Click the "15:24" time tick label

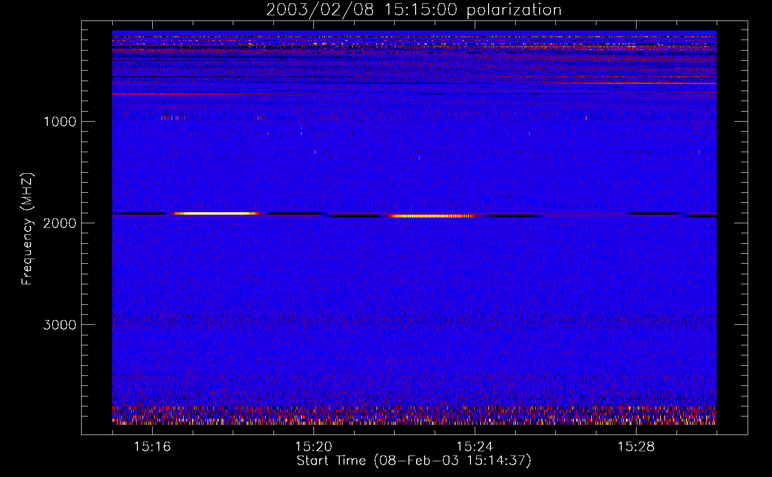(x=475, y=447)
